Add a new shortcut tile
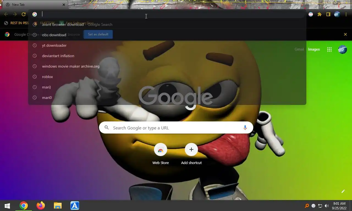Image resolution: width=352 pixels, height=211 pixels. [x=191, y=154]
